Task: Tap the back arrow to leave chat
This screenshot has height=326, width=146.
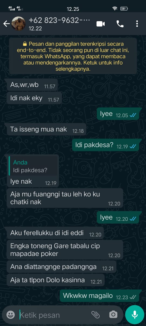Action: [x=6, y=24]
